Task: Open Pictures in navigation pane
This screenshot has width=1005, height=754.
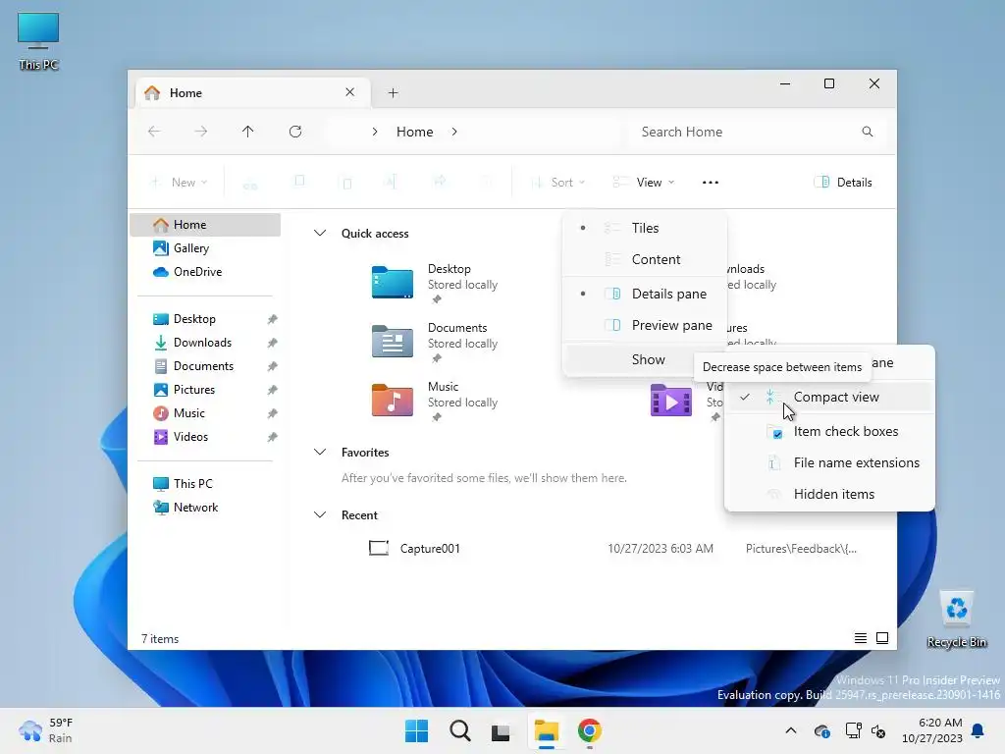Action: [x=205, y=390]
